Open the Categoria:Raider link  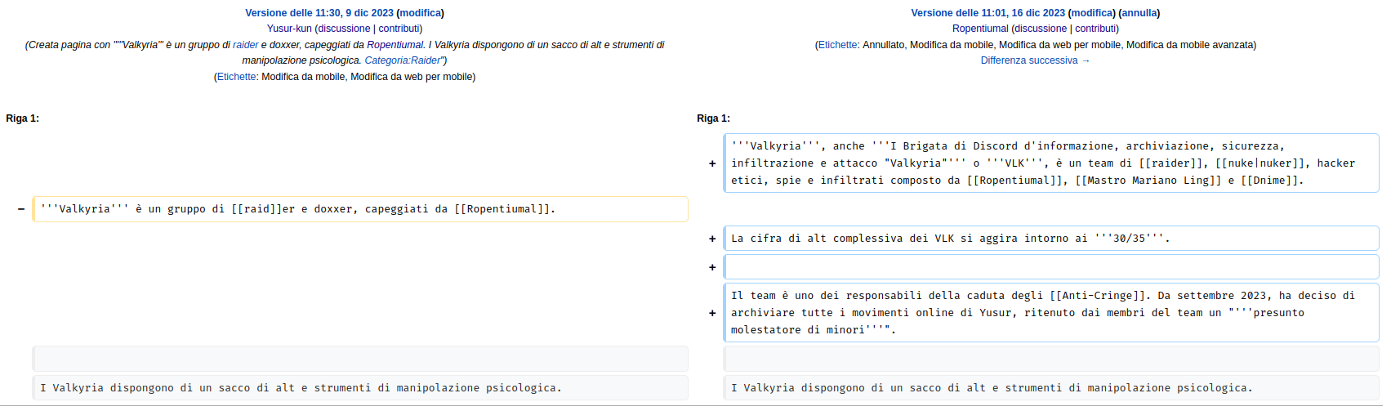click(x=403, y=60)
